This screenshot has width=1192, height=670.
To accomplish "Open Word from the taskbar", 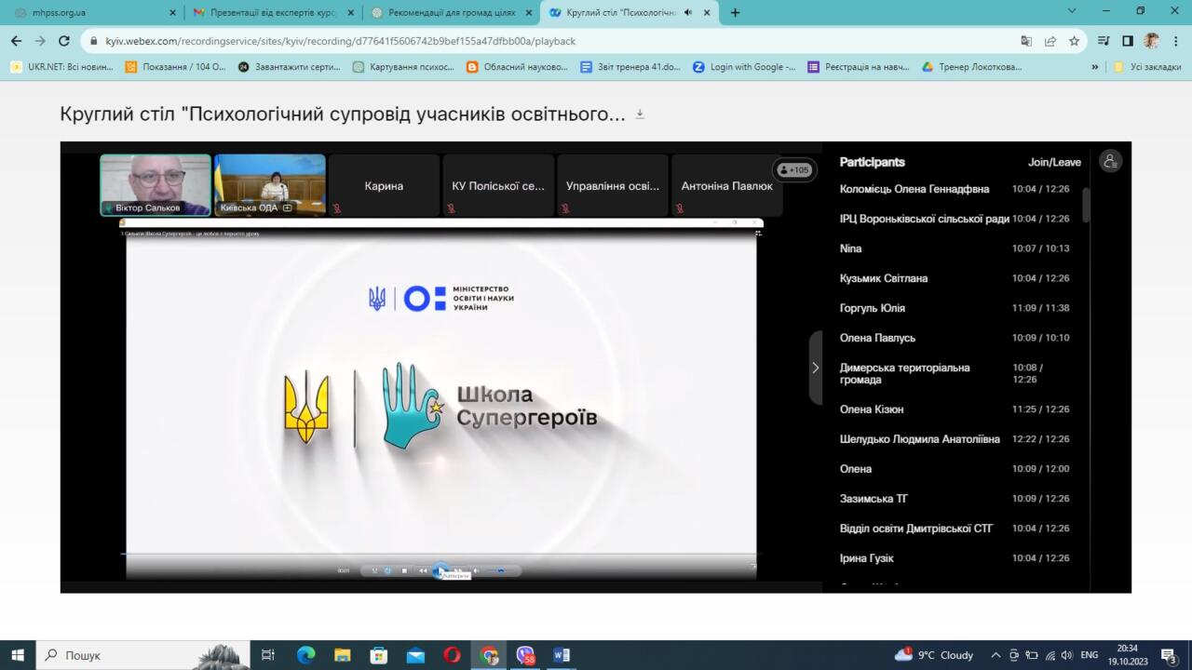I will tap(562, 655).
